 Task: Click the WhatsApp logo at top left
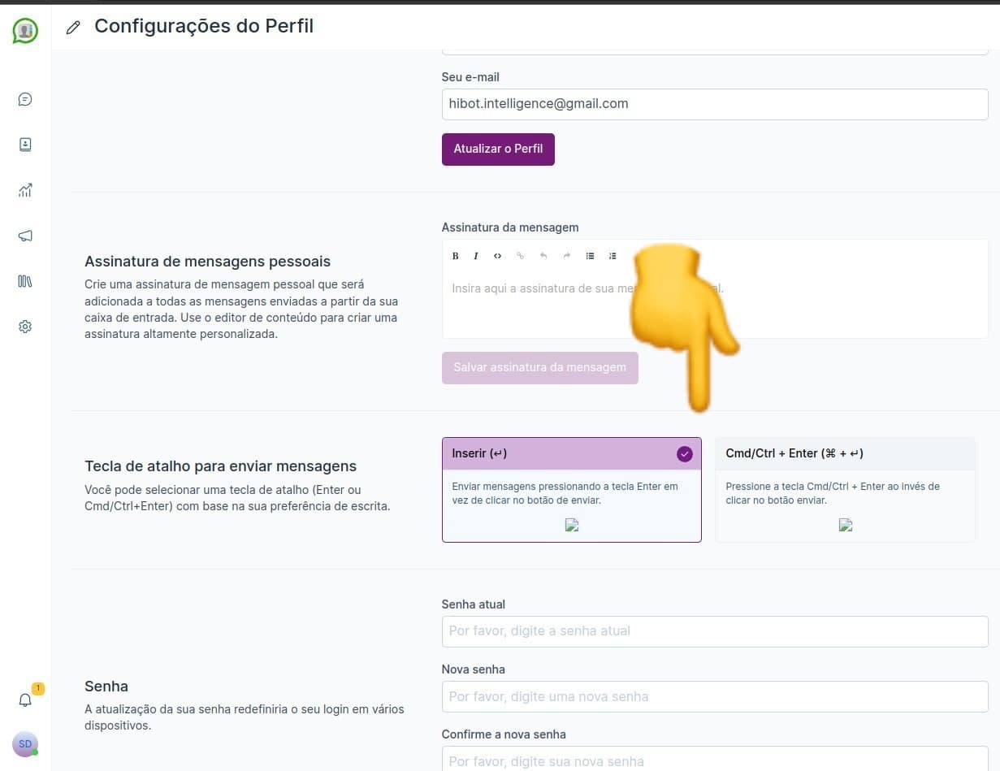[x=25, y=30]
